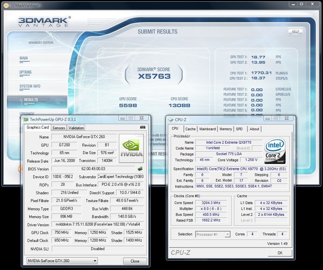This screenshot has height=270, width=323.
Task: Click the CPU-Z title bar icon
Action: [x=171, y=119]
